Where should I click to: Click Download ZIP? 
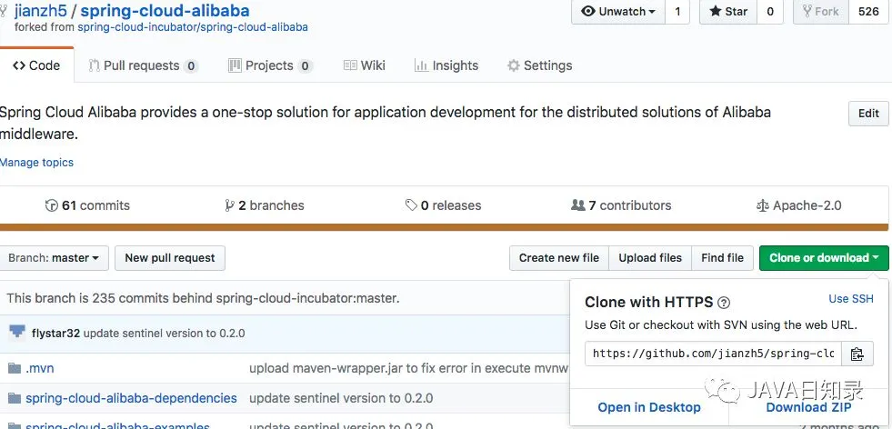[808, 407]
